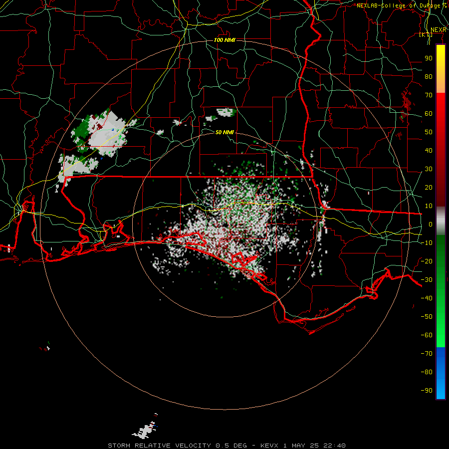Click the 90 value on the velocity scale
This screenshot has width=449, height=449.
tap(429, 58)
